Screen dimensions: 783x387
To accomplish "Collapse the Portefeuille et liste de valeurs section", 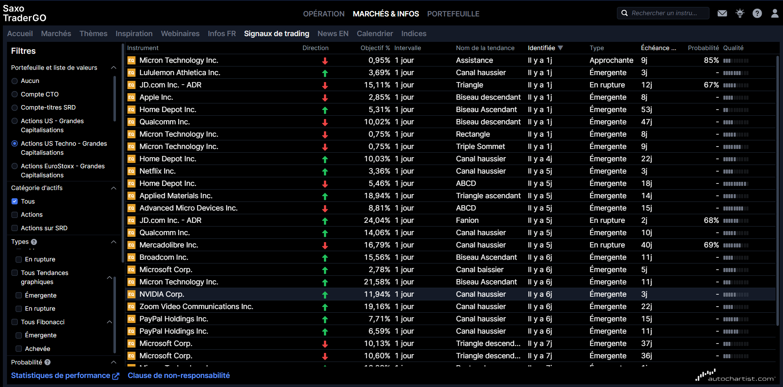I will tap(113, 68).
